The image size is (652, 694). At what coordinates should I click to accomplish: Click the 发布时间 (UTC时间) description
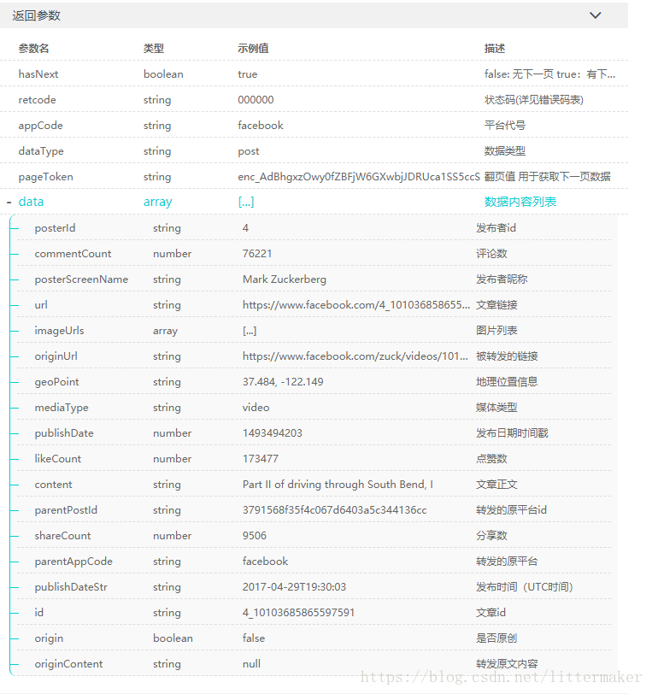point(525,587)
